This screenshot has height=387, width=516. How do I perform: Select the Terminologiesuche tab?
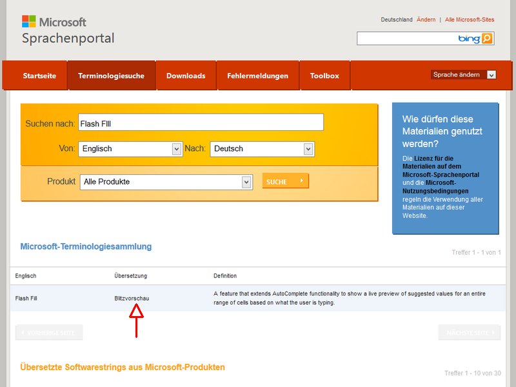(x=111, y=75)
